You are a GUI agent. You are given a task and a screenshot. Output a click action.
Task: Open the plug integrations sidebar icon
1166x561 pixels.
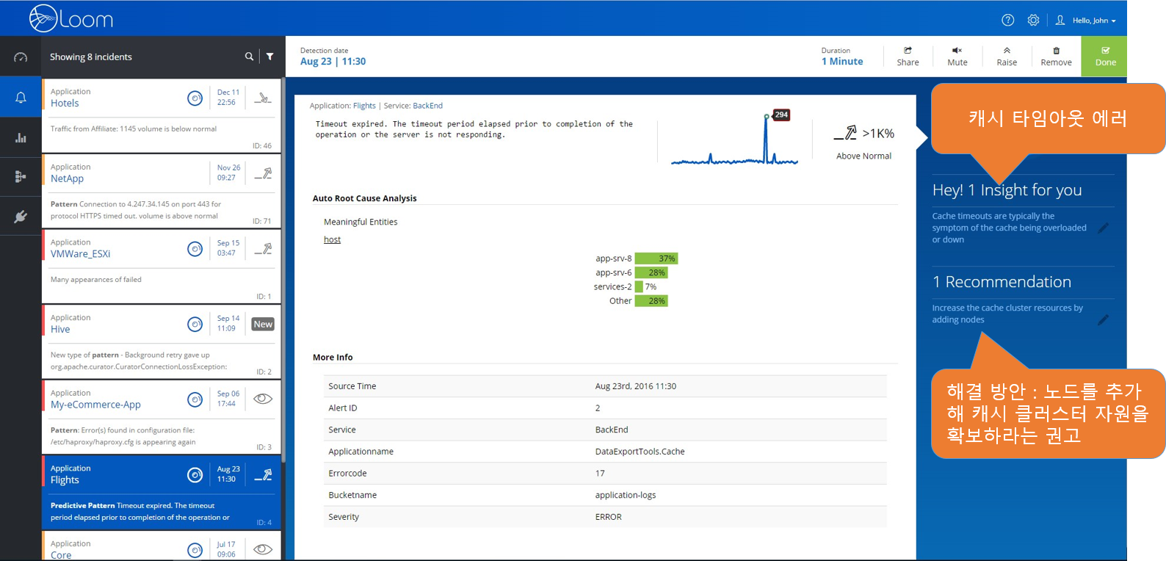(x=21, y=216)
